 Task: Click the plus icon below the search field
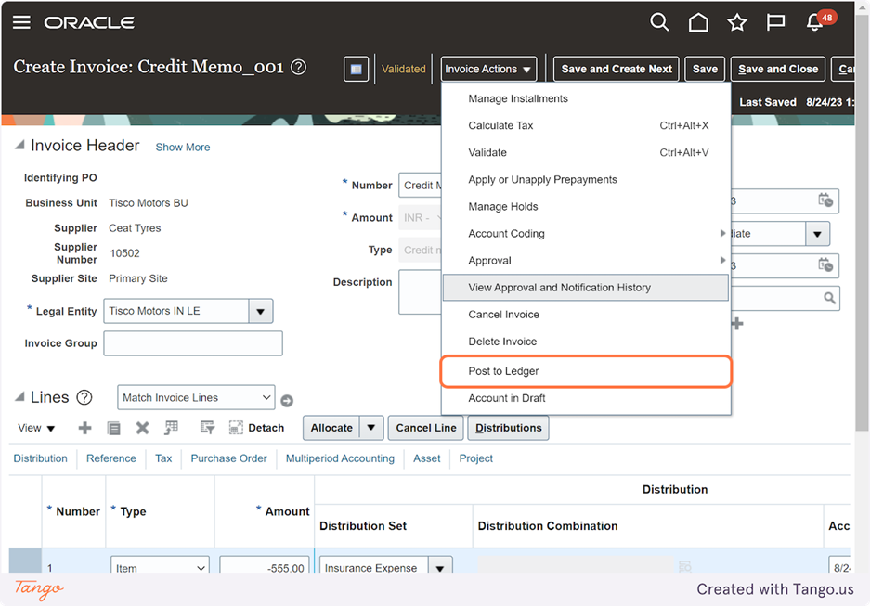[737, 324]
